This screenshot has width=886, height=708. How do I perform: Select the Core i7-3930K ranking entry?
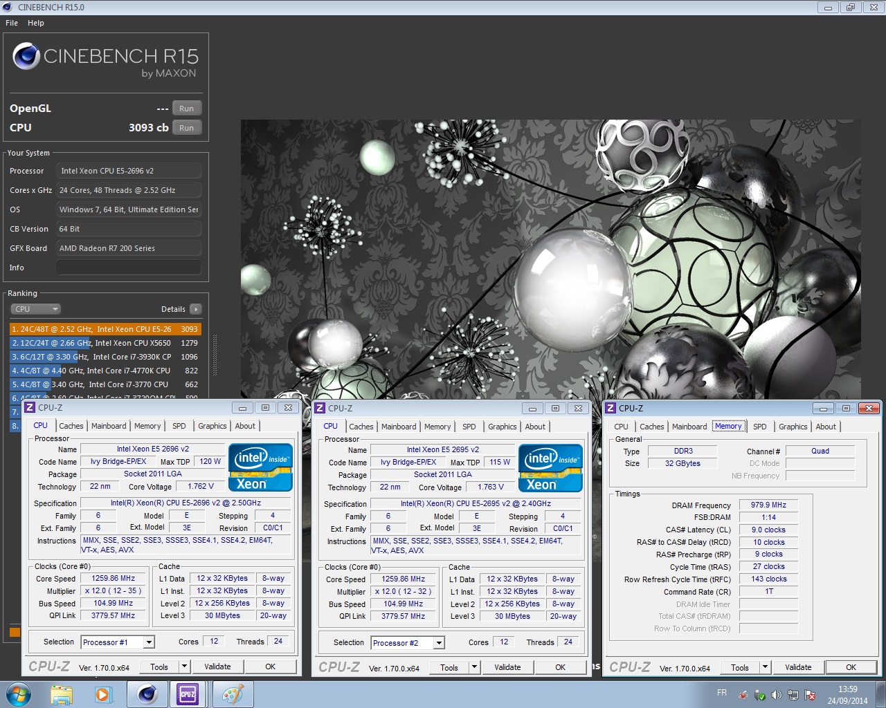point(105,357)
